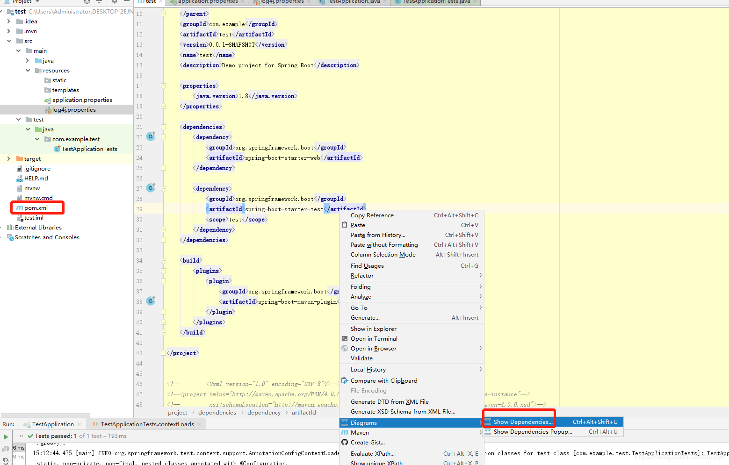Click the green Run button in Run panel
Screen dimensions: 729x465
[6, 437]
